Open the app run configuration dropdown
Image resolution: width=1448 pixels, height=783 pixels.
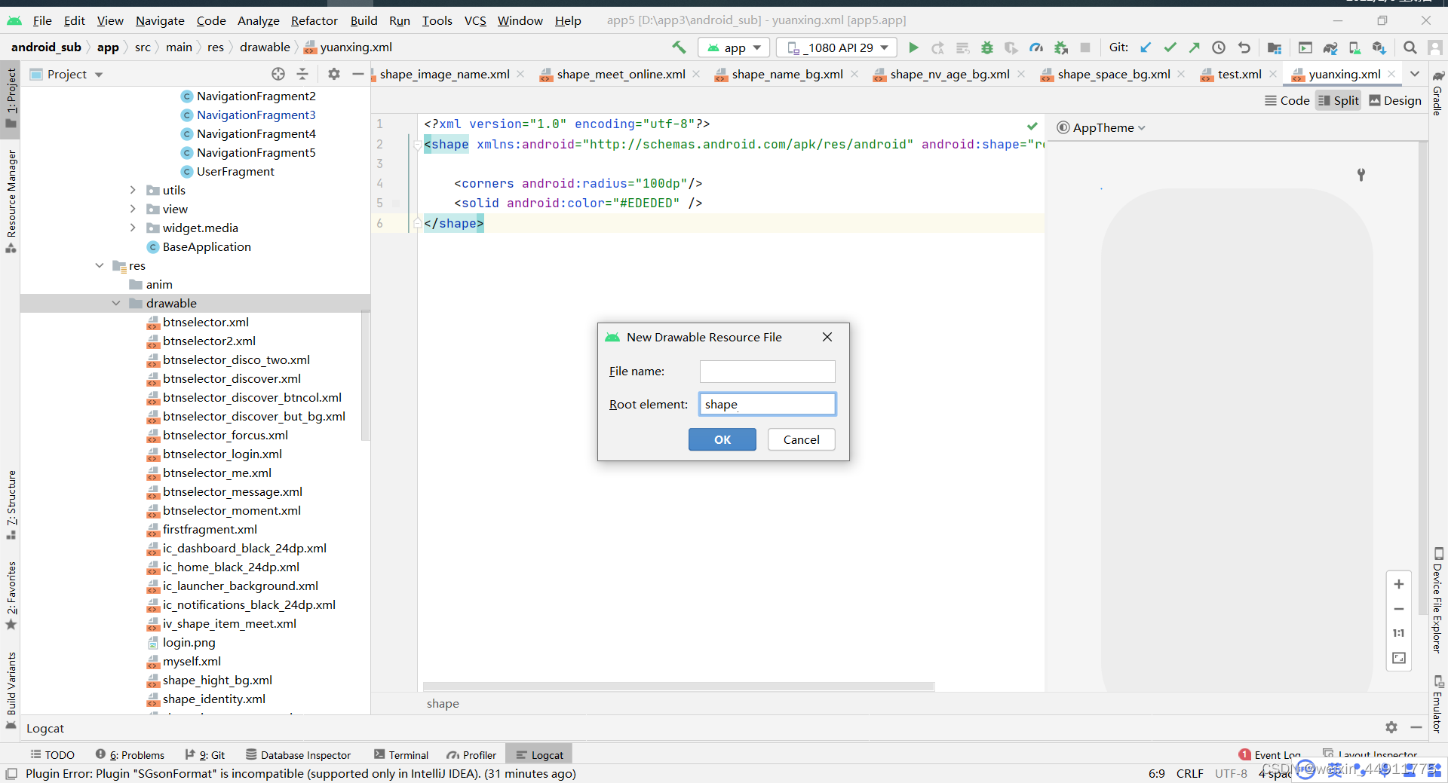coord(734,47)
